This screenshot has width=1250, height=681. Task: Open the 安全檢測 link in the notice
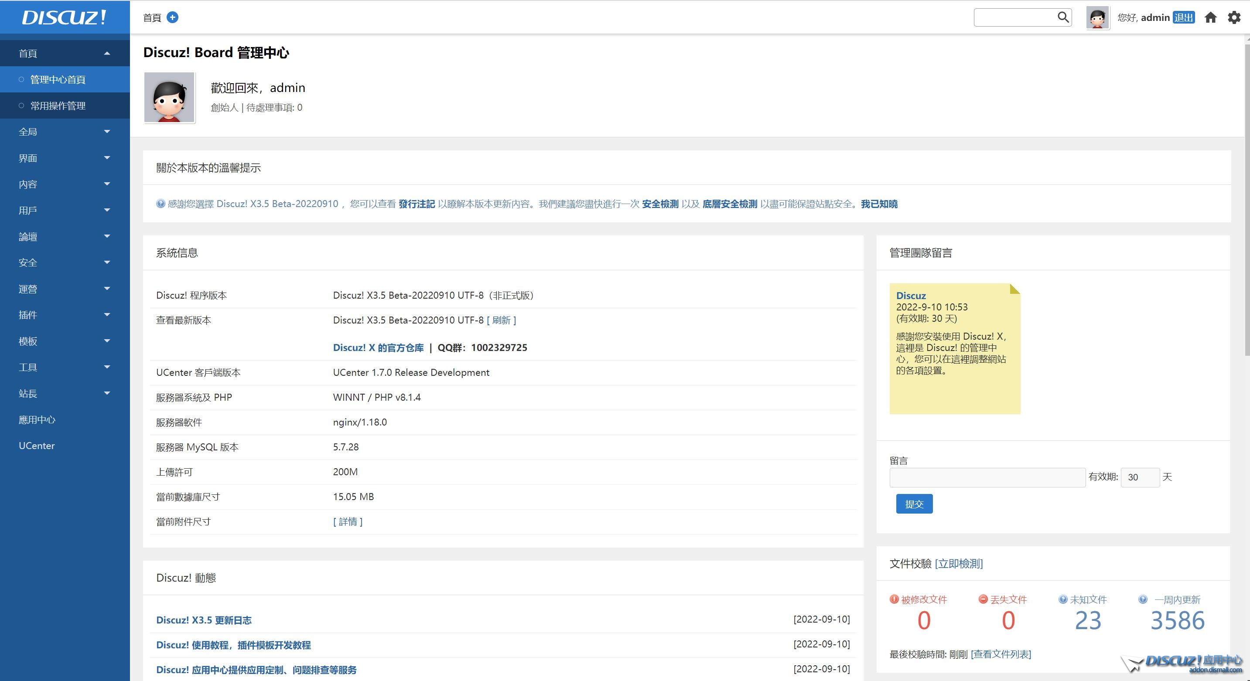click(x=660, y=204)
